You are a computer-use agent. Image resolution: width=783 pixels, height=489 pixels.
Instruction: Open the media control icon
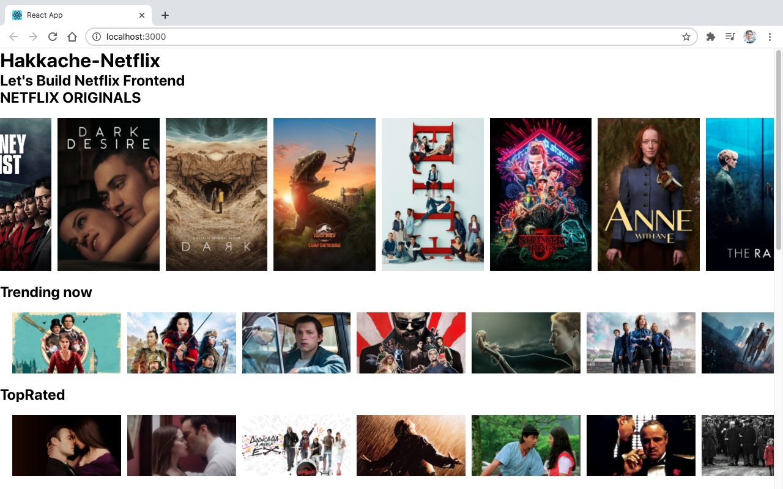[730, 37]
